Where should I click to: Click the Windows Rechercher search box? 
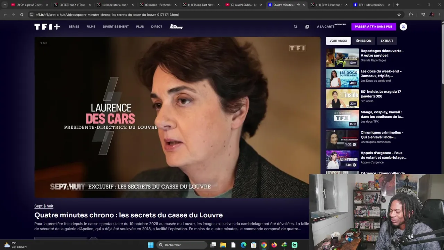[x=181, y=245]
